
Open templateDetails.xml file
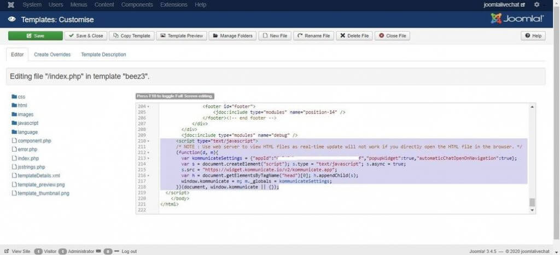(36, 176)
